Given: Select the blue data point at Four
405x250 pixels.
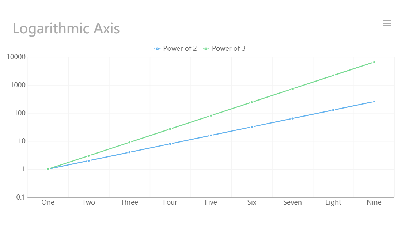Looking at the screenshot, I should [x=170, y=144].
